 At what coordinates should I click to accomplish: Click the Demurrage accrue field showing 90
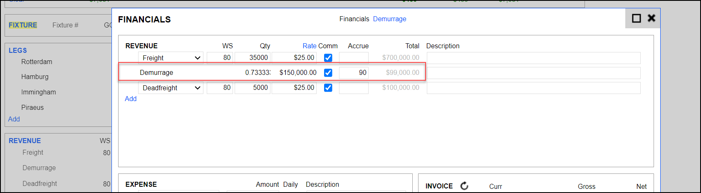pos(354,73)
